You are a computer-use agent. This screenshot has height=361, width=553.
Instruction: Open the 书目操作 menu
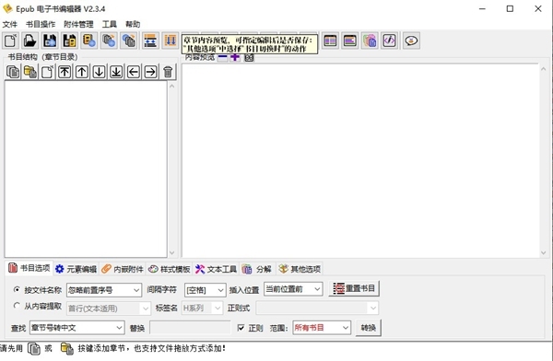tap(41, 24)
